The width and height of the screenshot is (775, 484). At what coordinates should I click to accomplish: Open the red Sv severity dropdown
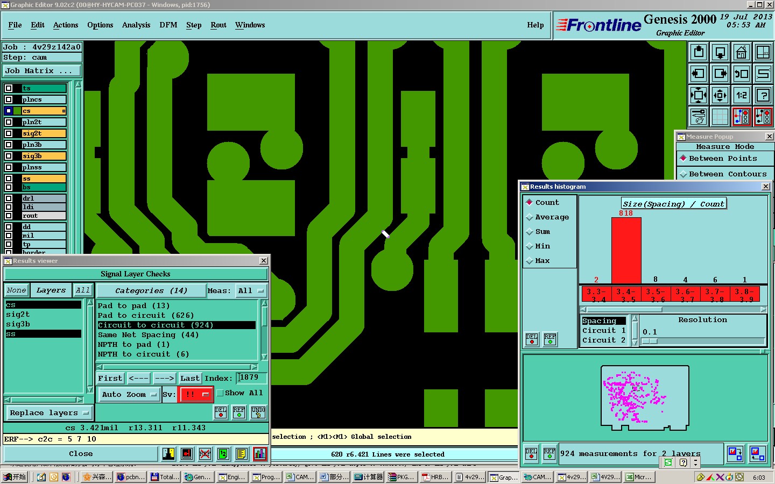coord(196,395)
